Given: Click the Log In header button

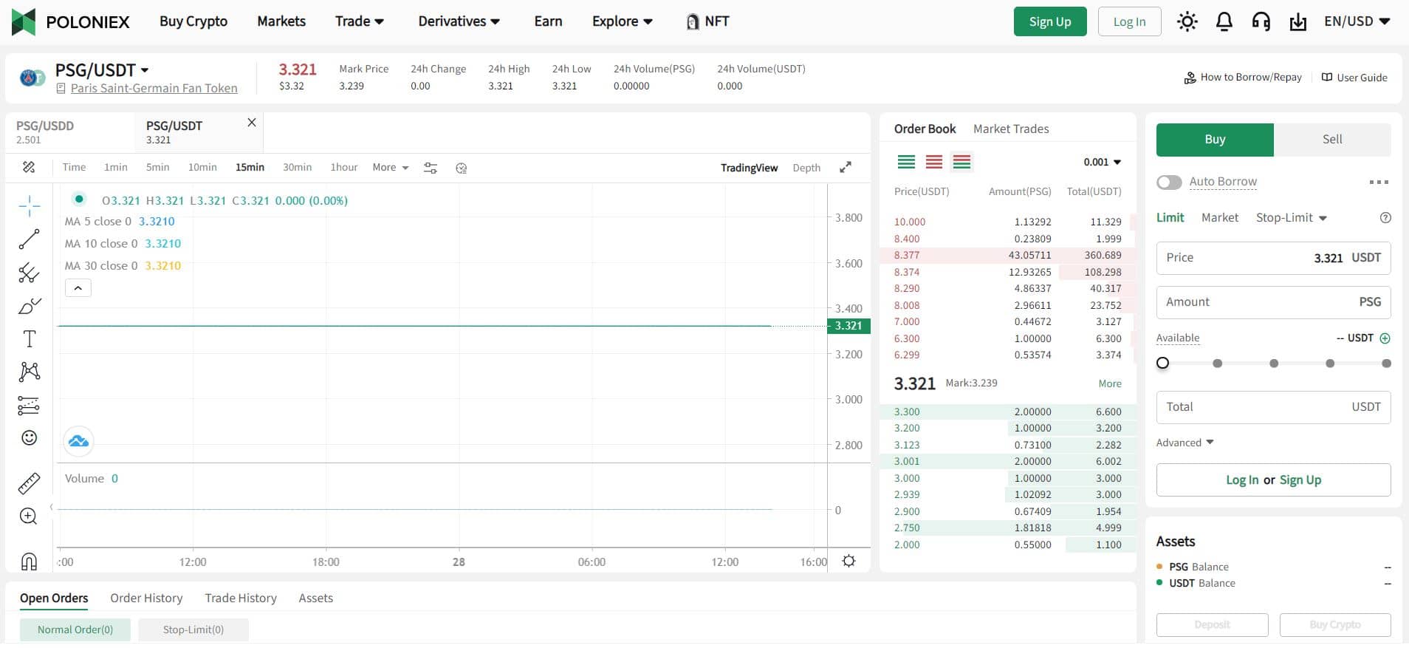Looking at the screenshot, I should 1129,21.
